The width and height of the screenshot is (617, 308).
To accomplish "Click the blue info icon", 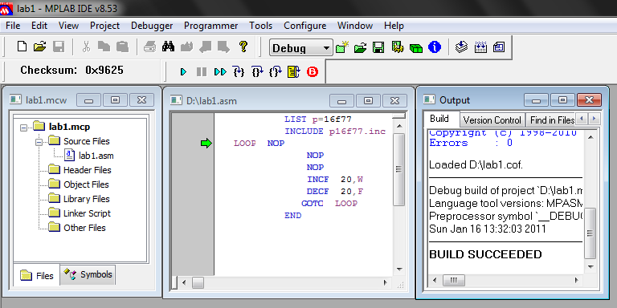I will [x=435, y=47].
